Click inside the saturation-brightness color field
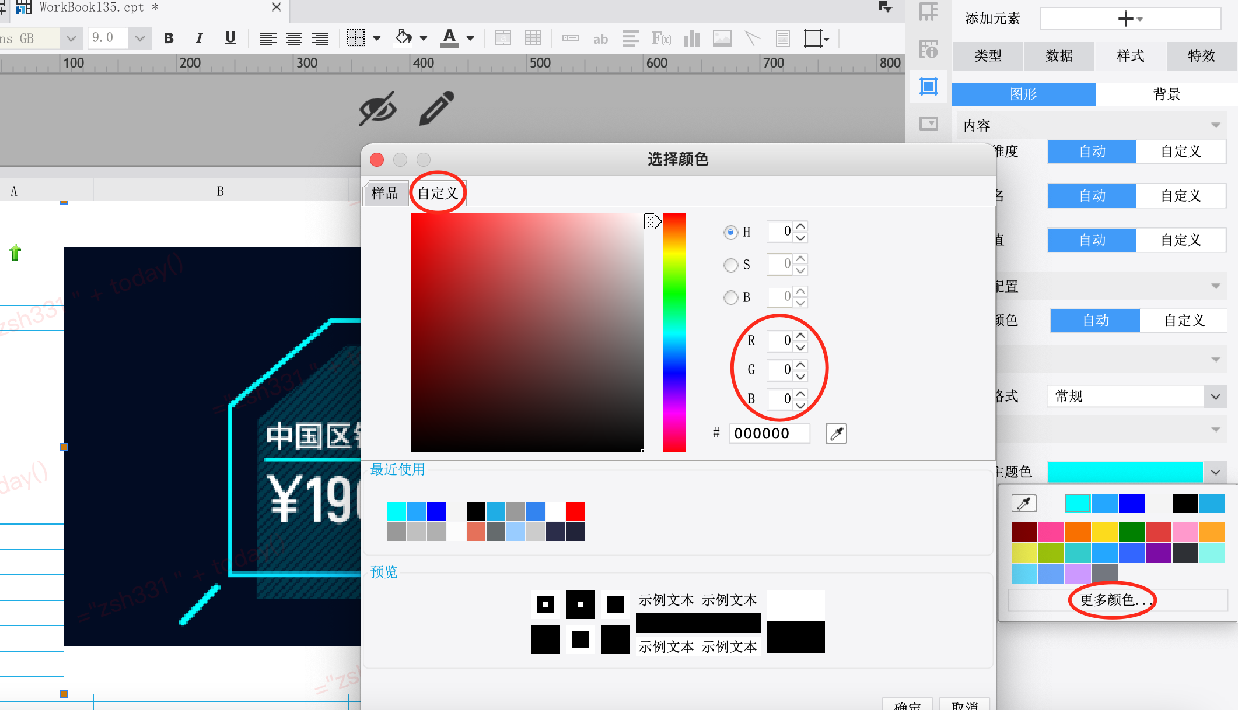 pyautogui.click(x=527, y=332)
